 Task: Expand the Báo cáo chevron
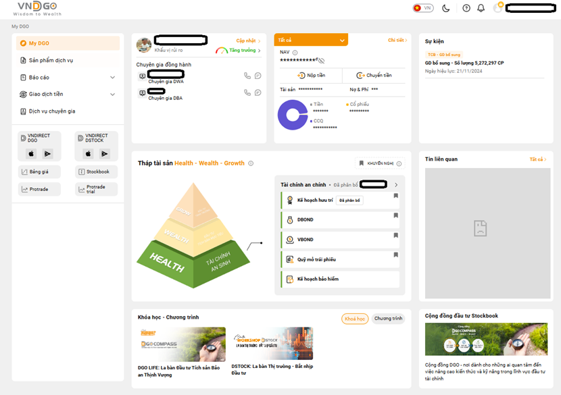coord(112,77)
